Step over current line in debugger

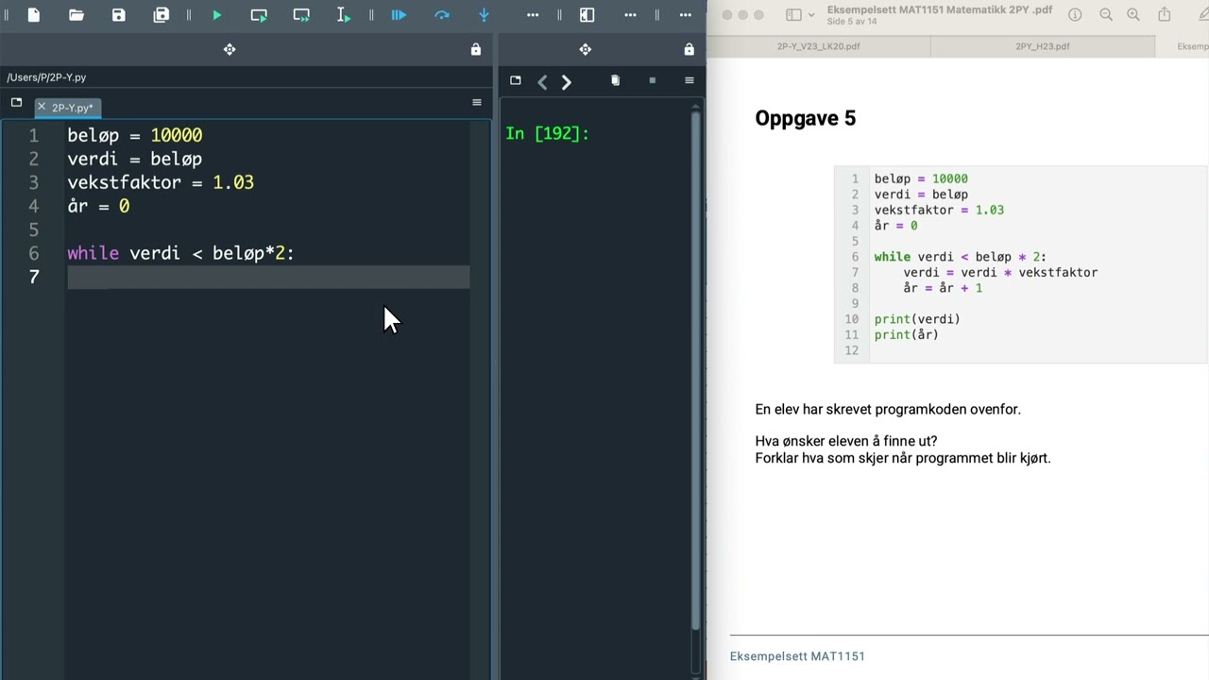click(x=441, y=15)
